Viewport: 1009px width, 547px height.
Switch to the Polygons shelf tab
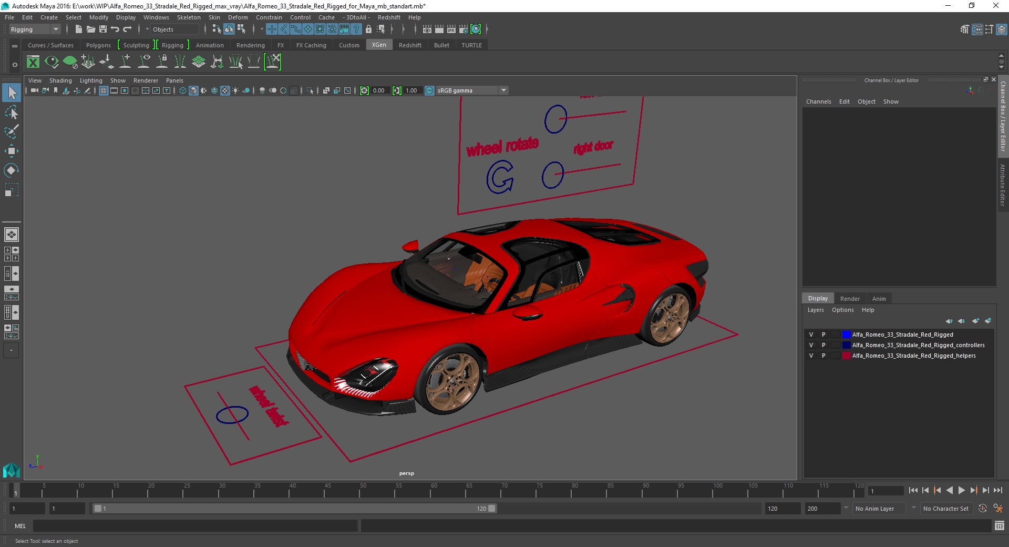pyautogui.click(x=98, y=45)
